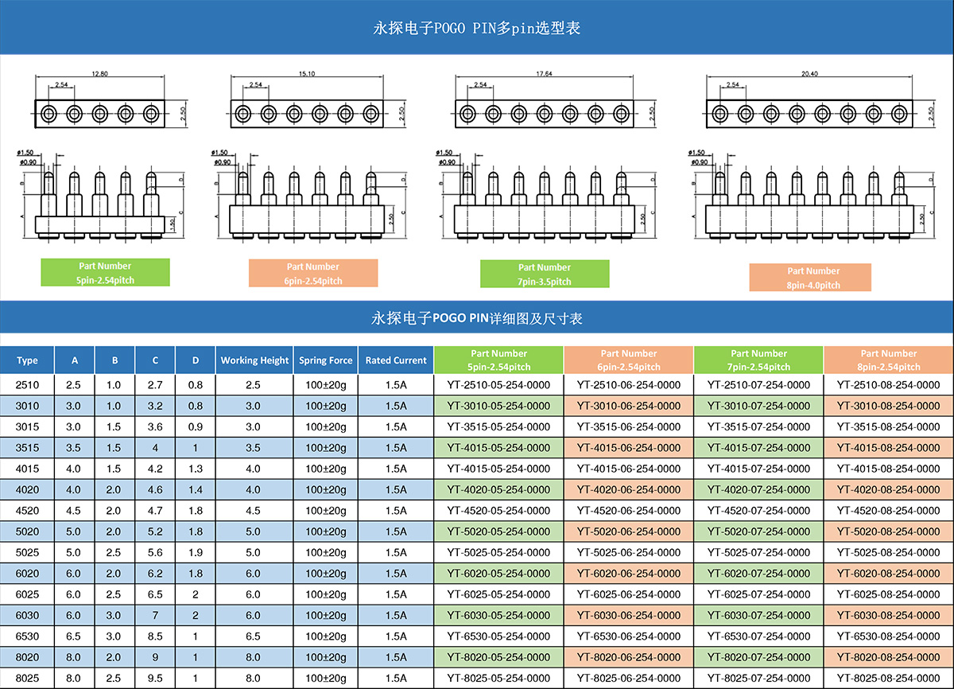Click the 15.10 width dimension text
Viewport: 954px width, 689px height.
(307, 73)
